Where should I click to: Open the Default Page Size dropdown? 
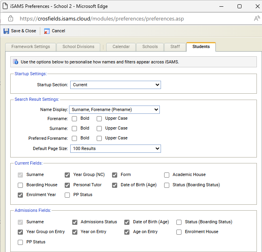[115, 148]
